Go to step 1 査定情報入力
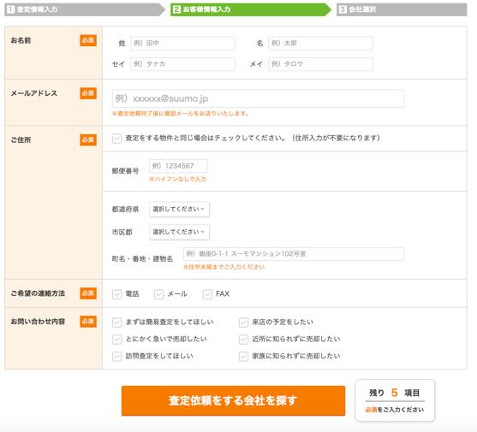Image resolution: width=477 pixels, height=432 pixels. (85, 9)
